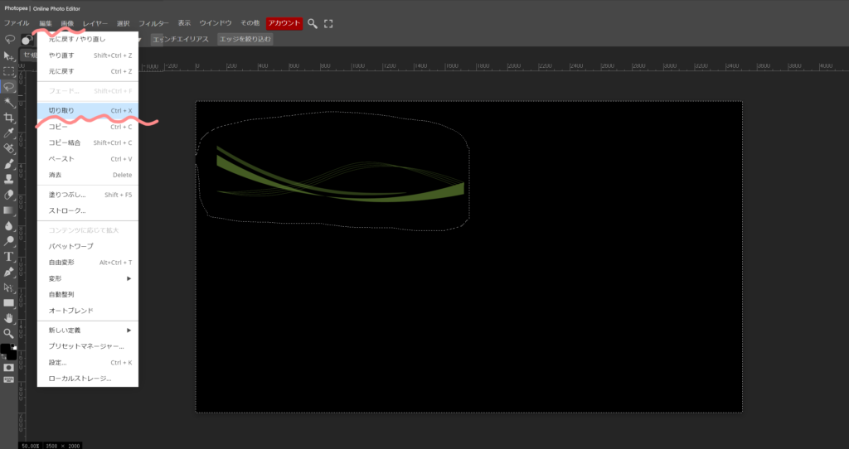The height and width of the screenshot is (449, 849).
Task: Toggle fullscreen mode icon
Action: coord(328,23)
